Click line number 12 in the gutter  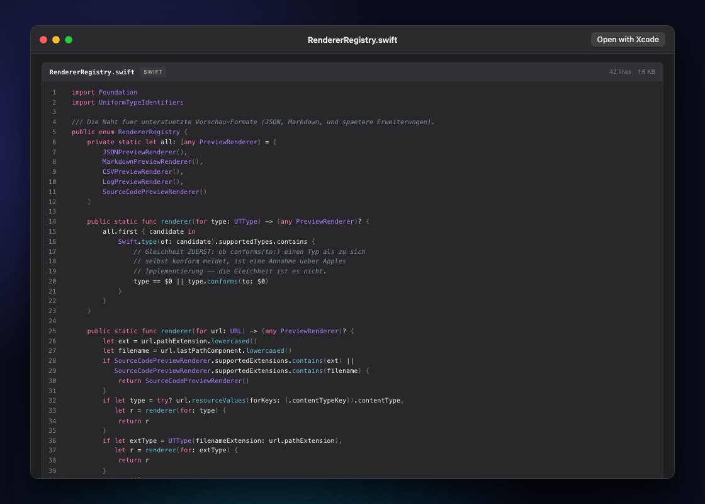click(53, 202)
